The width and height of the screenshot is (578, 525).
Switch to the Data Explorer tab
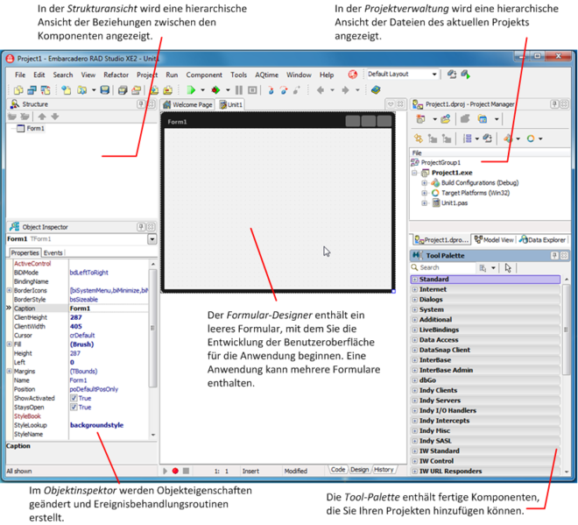click(542, 240)
